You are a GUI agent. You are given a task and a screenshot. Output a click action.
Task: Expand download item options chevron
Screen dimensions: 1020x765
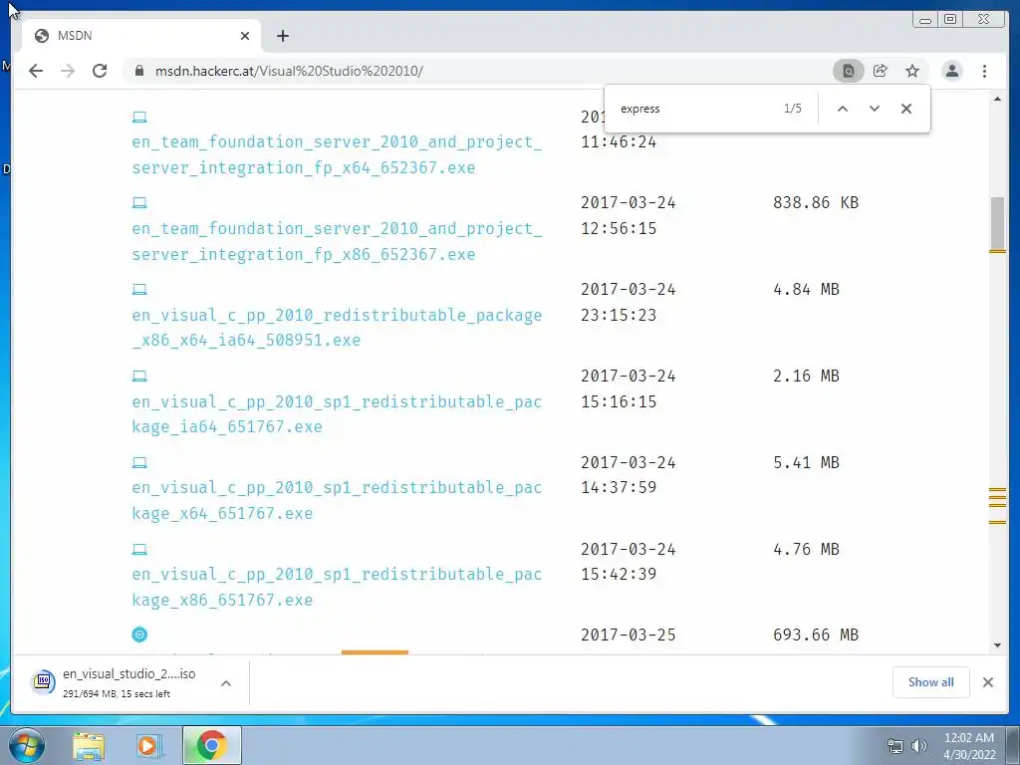[x=226, y=683]
